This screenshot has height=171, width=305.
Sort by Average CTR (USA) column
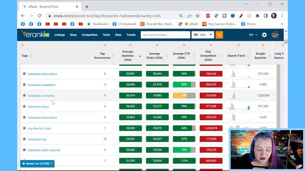(183, 56)
